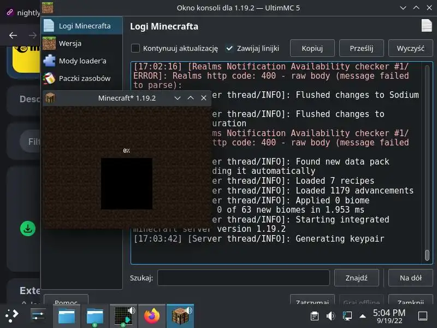Open the first file manager taskbar icon

(67, 317)
